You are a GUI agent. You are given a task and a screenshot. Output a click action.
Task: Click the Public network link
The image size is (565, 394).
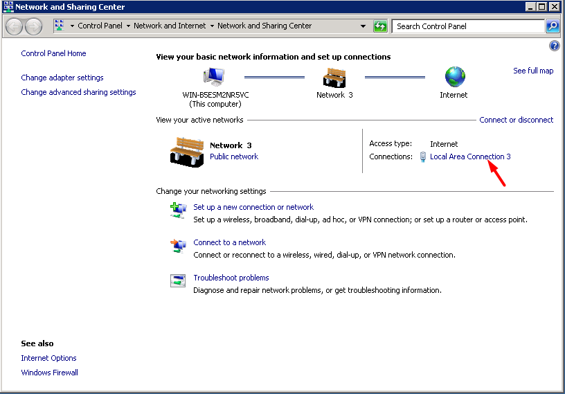pos(234,156)
